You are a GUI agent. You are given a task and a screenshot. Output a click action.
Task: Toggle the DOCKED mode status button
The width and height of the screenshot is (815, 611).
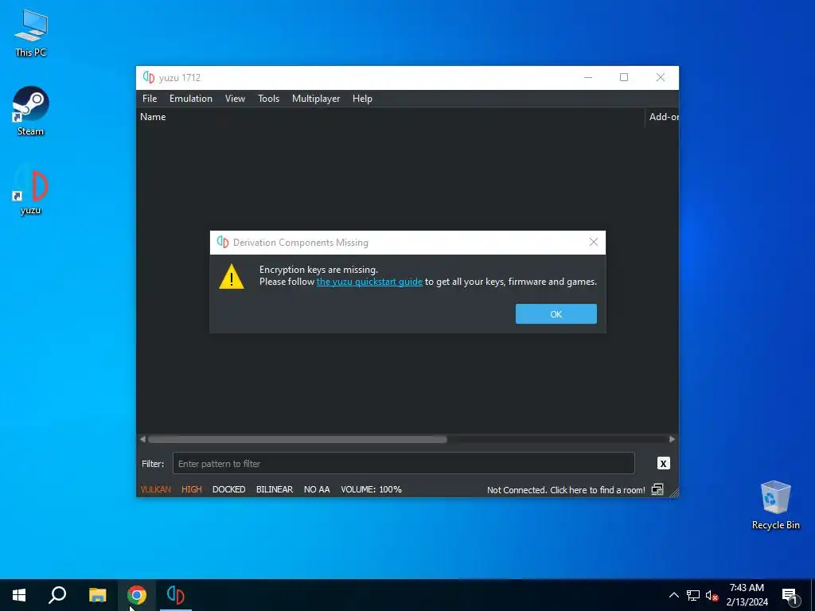228,489
